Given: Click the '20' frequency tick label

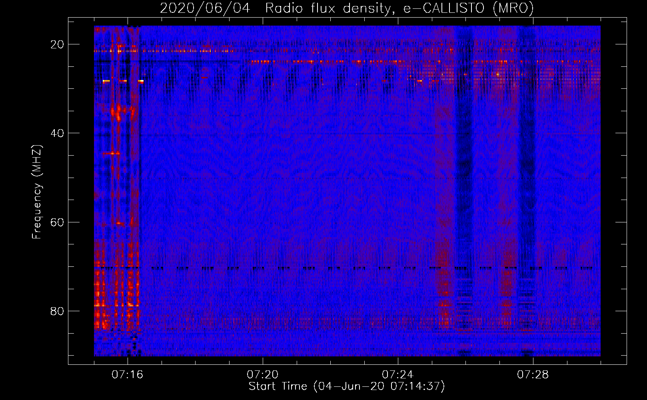Looking at the screenshot, I should point(57,44).
